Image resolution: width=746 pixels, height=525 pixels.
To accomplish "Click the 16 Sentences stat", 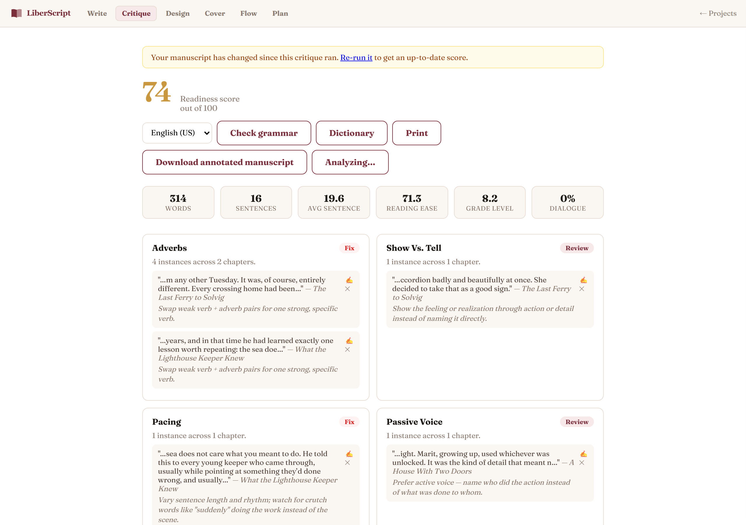I will (x=256, y=202).
